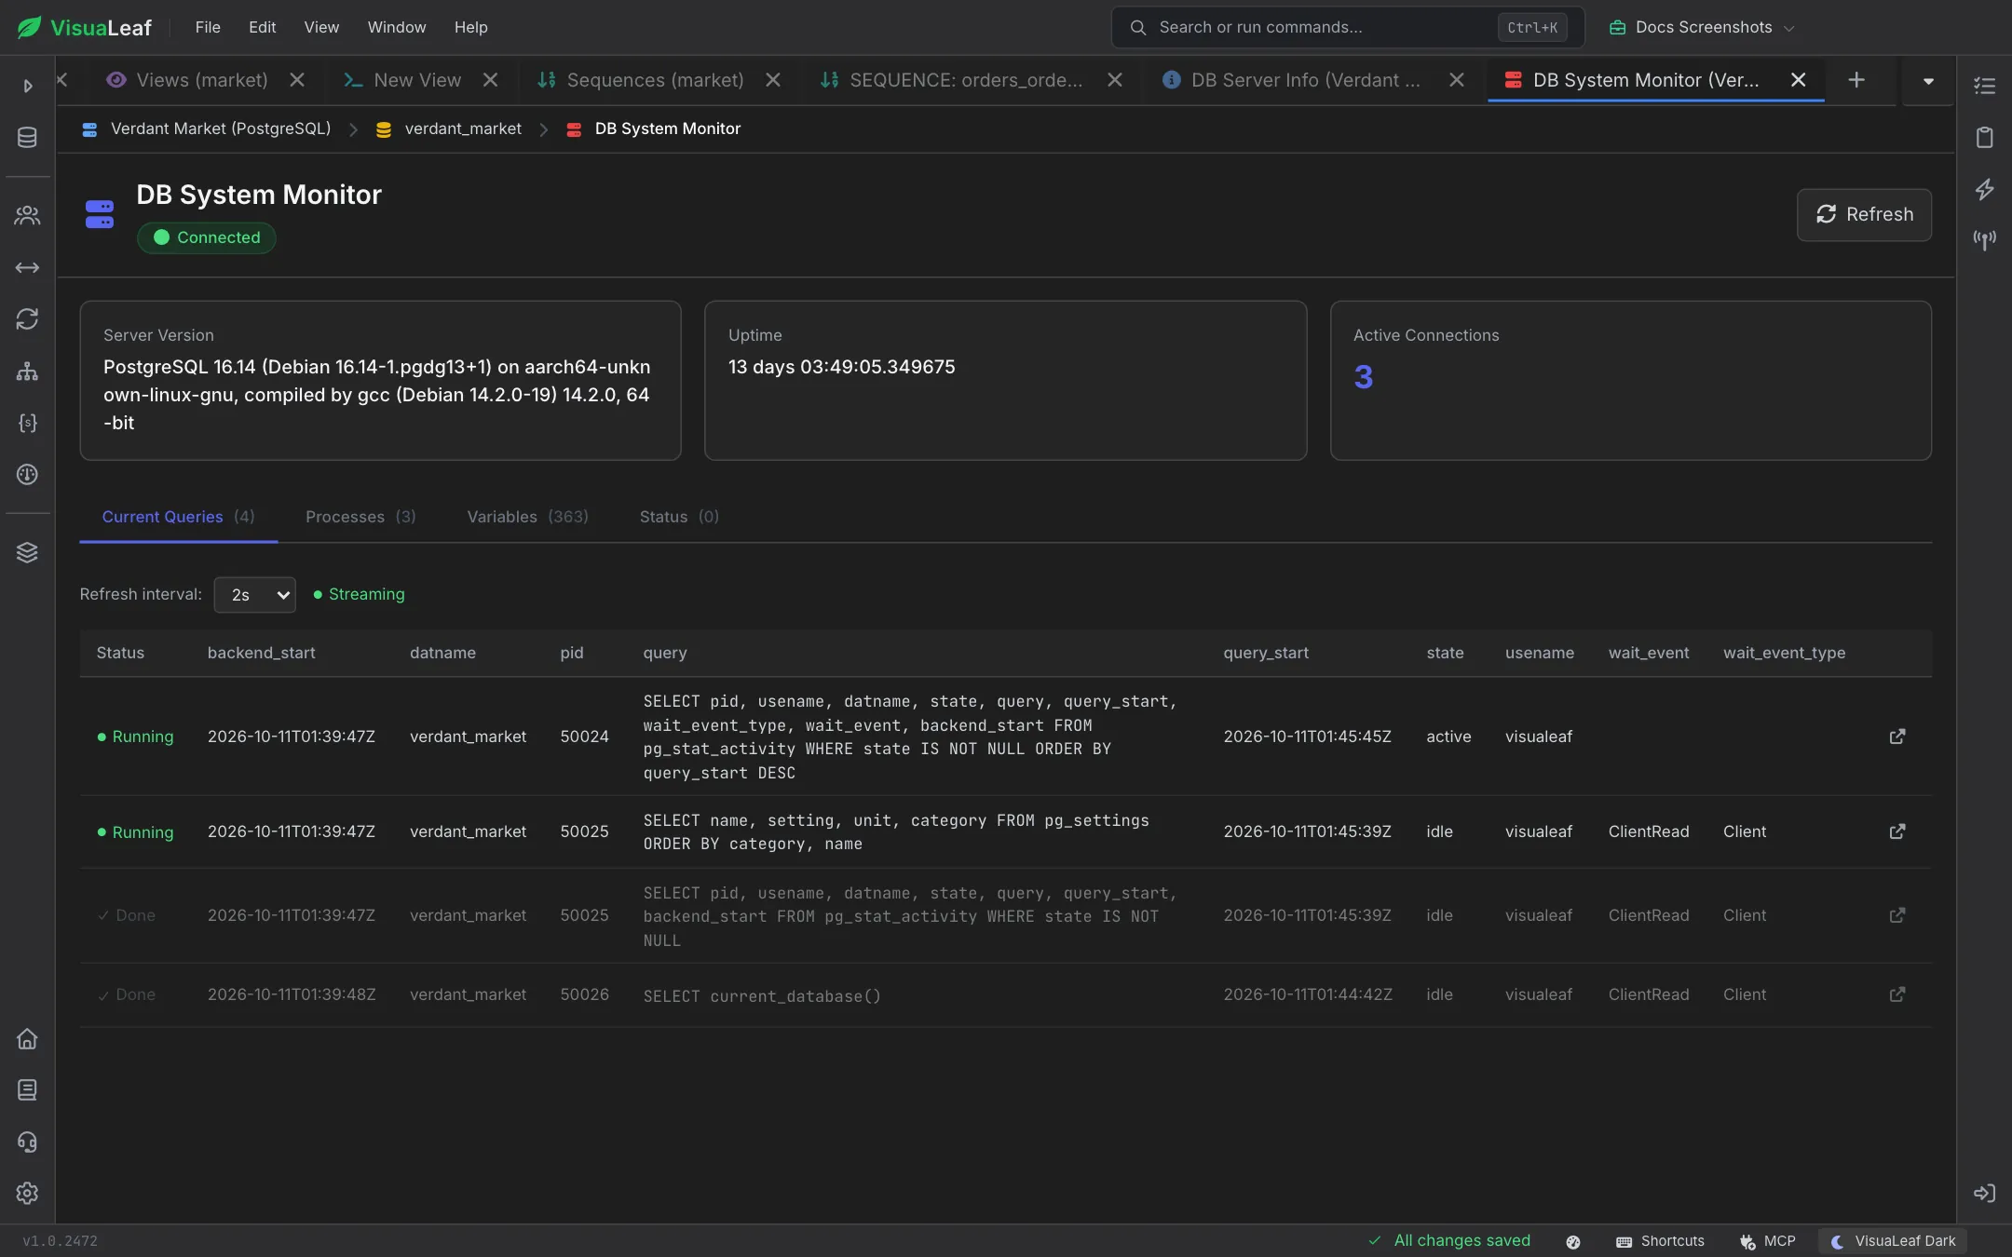
Task: Click MCP in the status bar
Action: click(x=1767, y=1241)
